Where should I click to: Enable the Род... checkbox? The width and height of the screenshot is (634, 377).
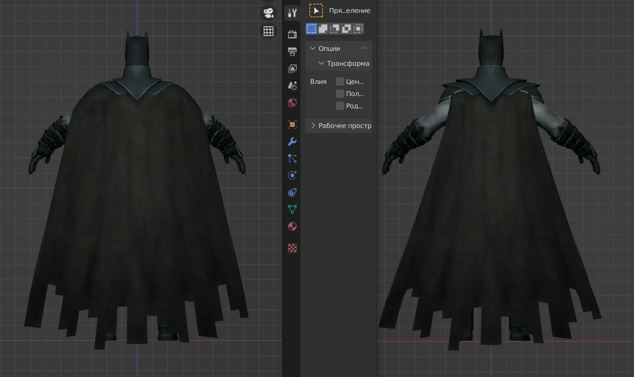pyautogui.click(x=340, y=106)
